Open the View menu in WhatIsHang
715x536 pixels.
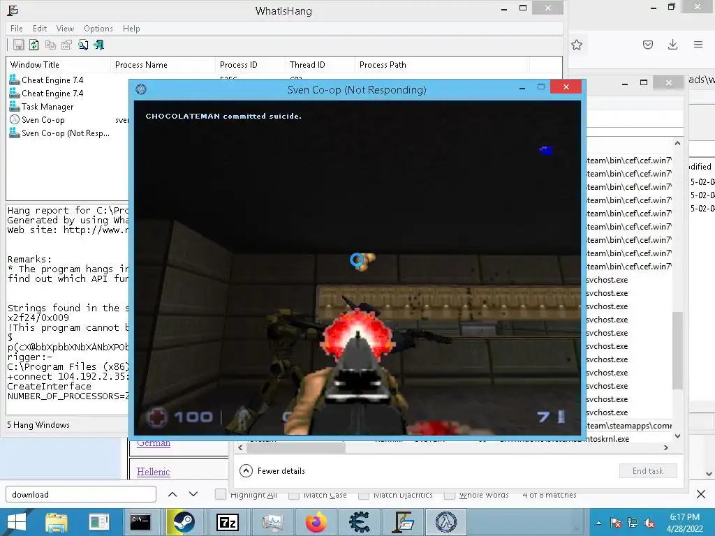tap(65, 28)
